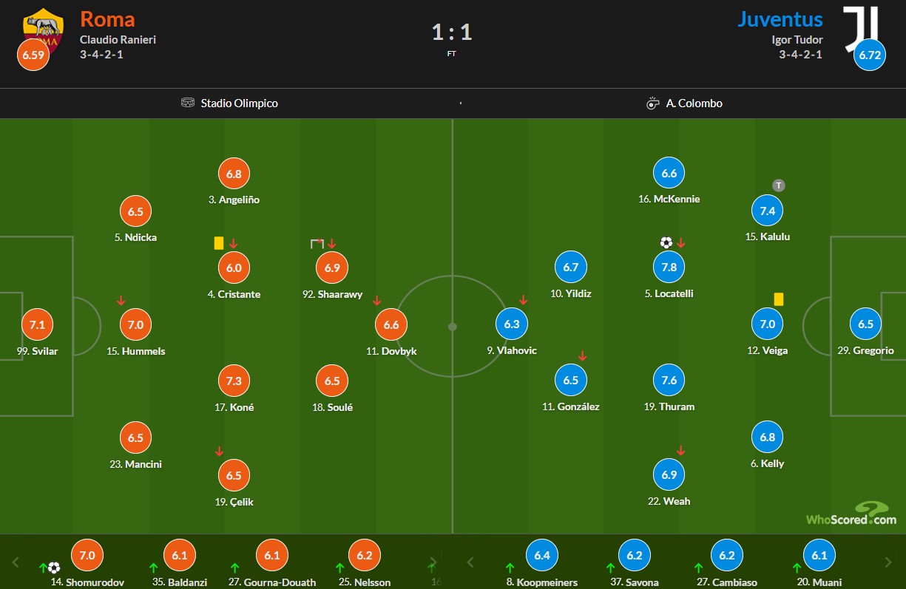Click Shaarawy's missed chance goalpost icon
Viewport: 906px width, 589px height.
[x=317, y=243]
